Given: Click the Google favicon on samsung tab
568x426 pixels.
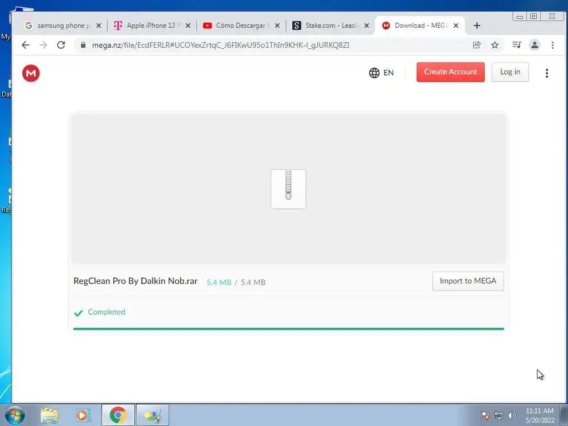Looking at the screenshot, I should [29, 26].
